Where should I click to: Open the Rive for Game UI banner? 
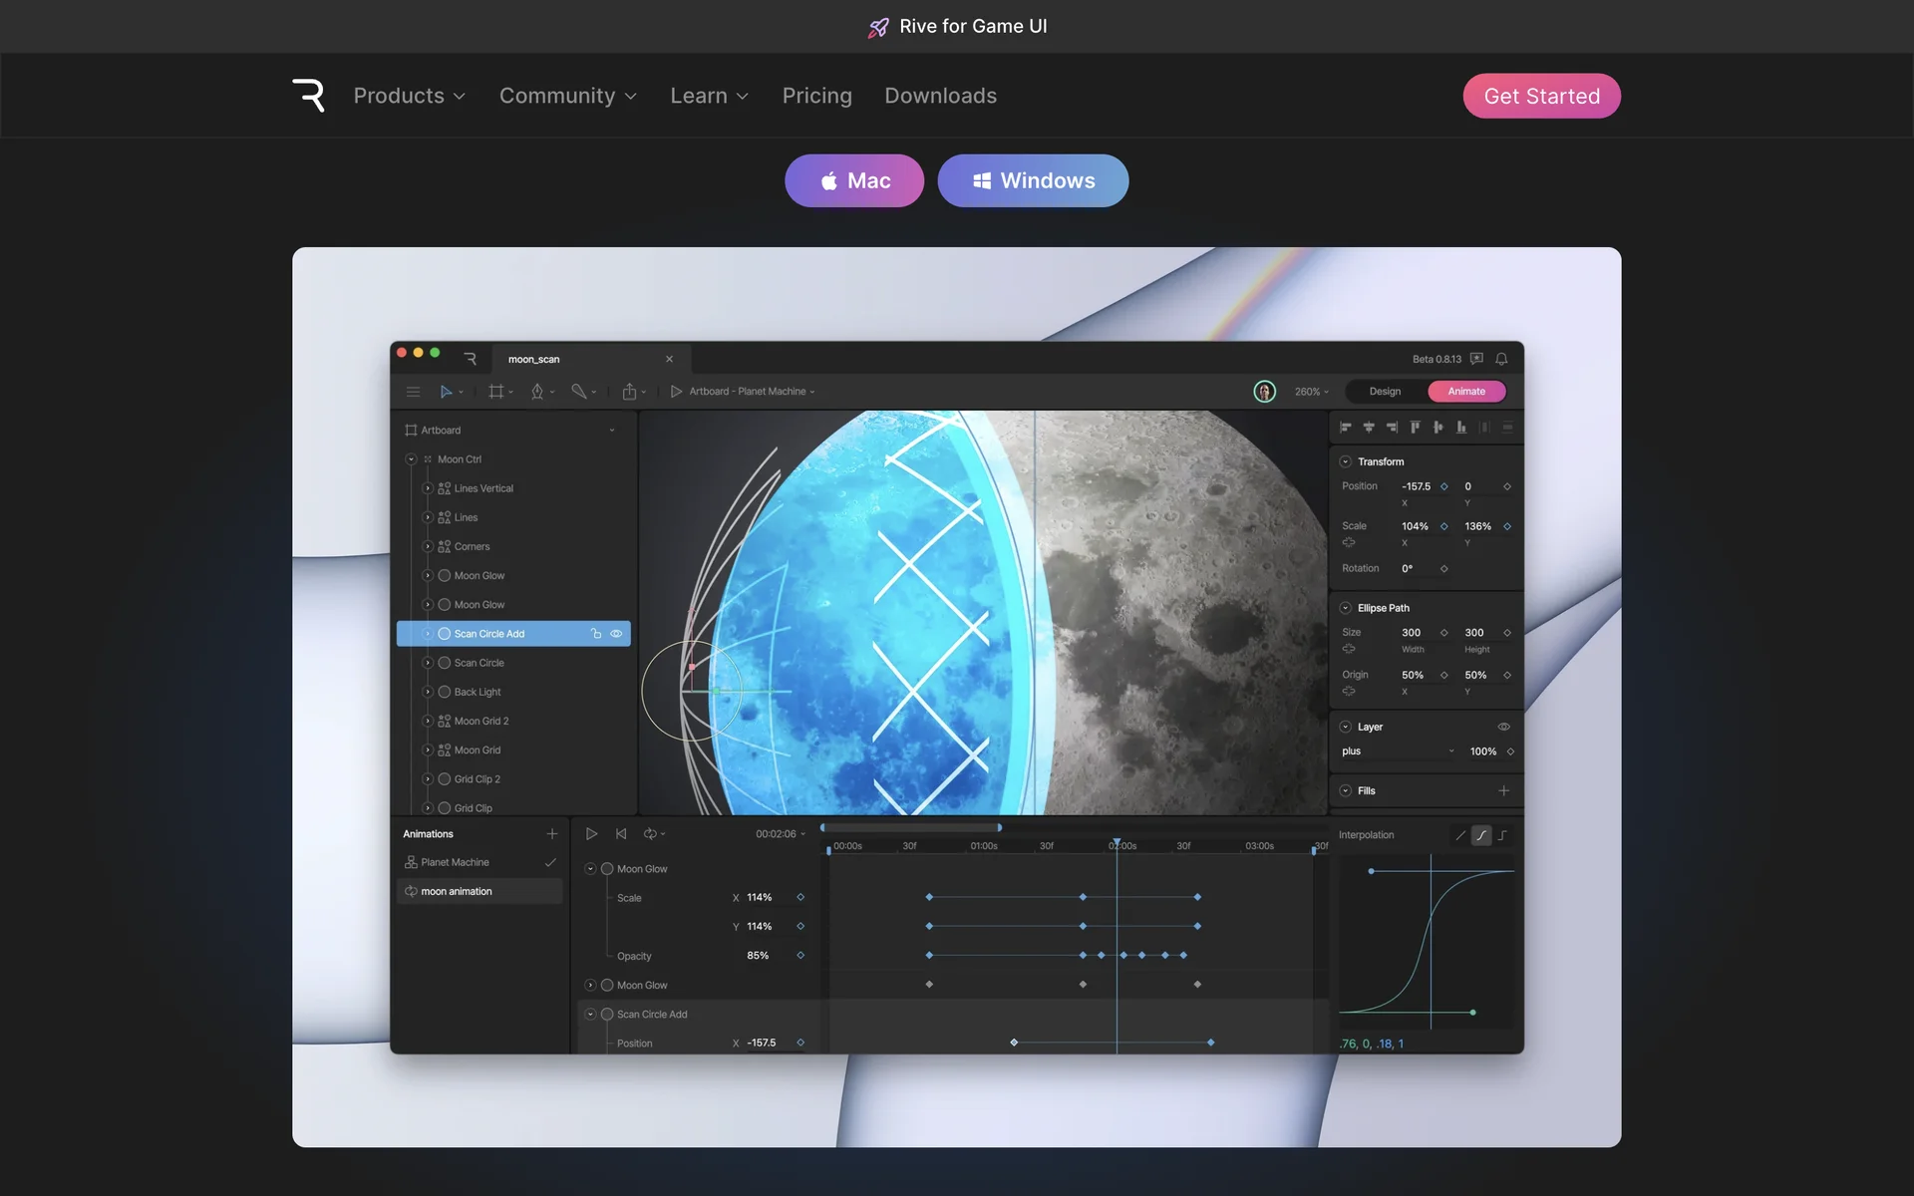(957, 26)
